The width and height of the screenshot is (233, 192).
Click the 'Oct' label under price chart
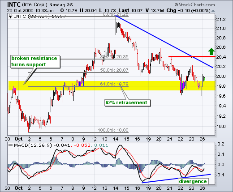click(x=19, y=139)
